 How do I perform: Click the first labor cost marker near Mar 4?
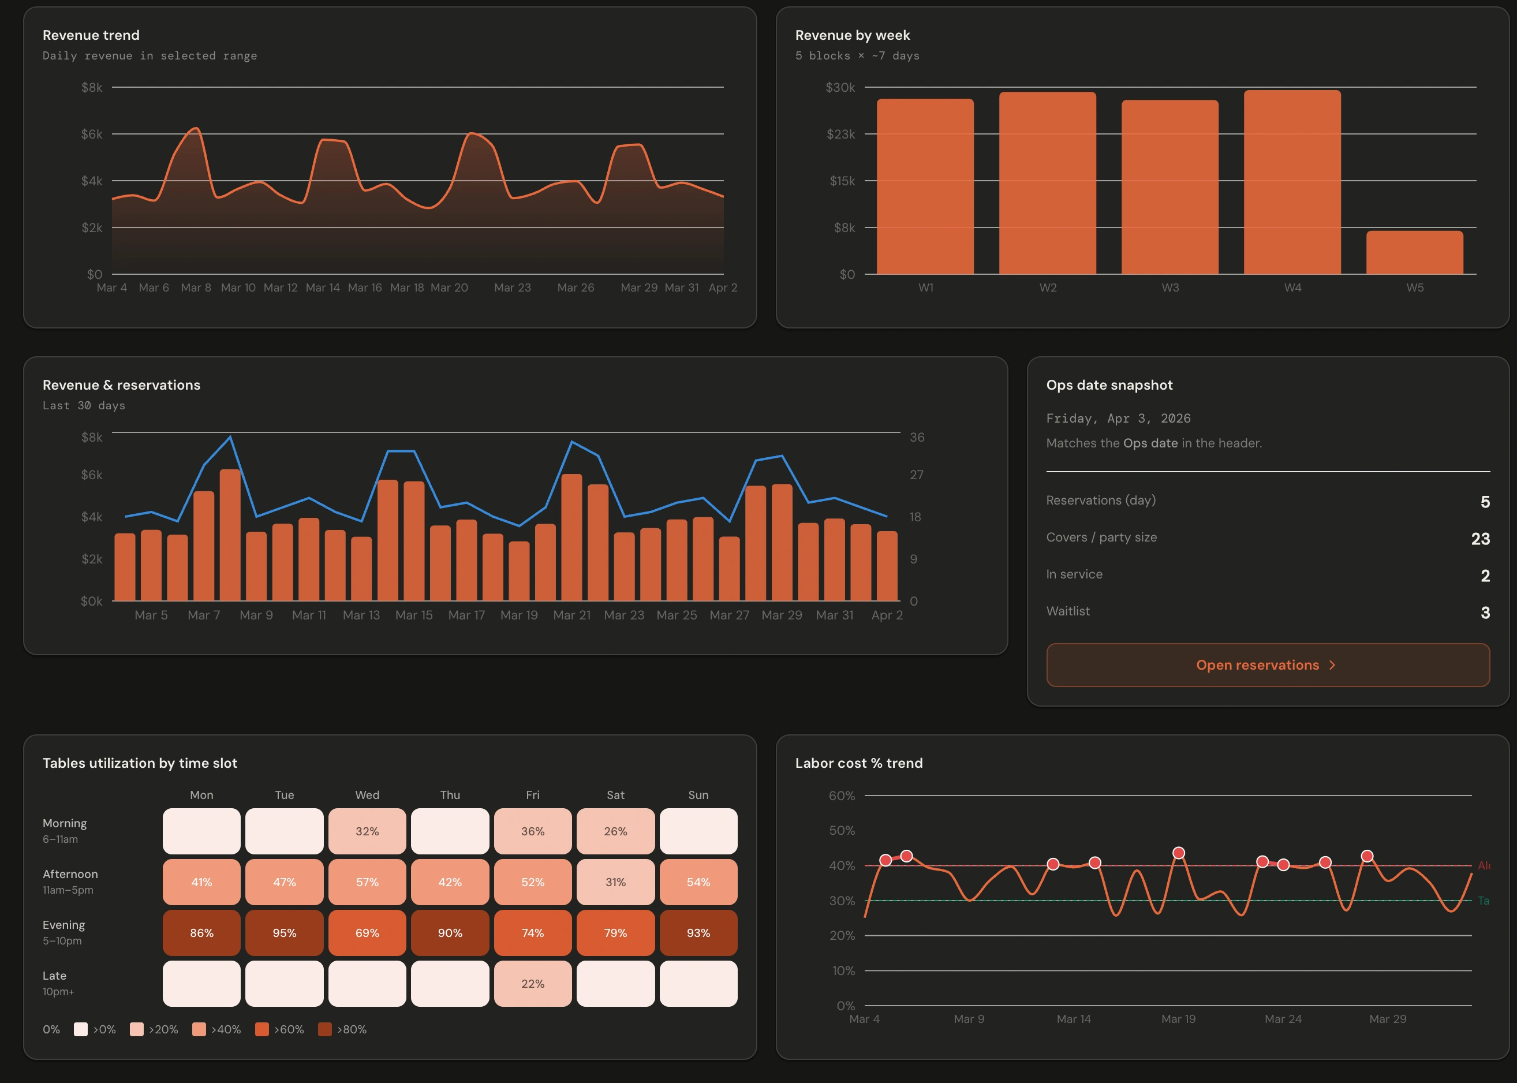click(x=887, y=860)
